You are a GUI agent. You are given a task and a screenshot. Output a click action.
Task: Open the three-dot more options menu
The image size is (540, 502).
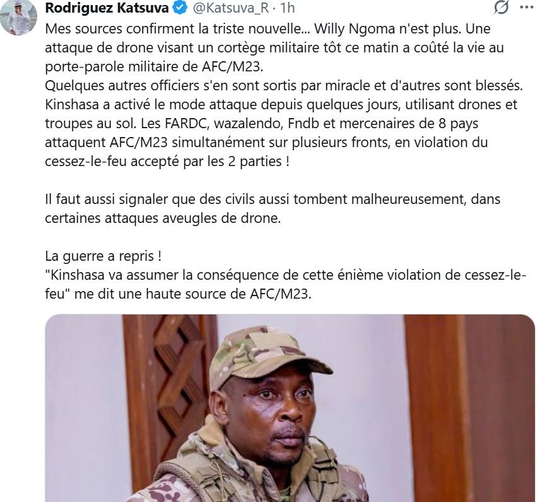click(527, 7)
